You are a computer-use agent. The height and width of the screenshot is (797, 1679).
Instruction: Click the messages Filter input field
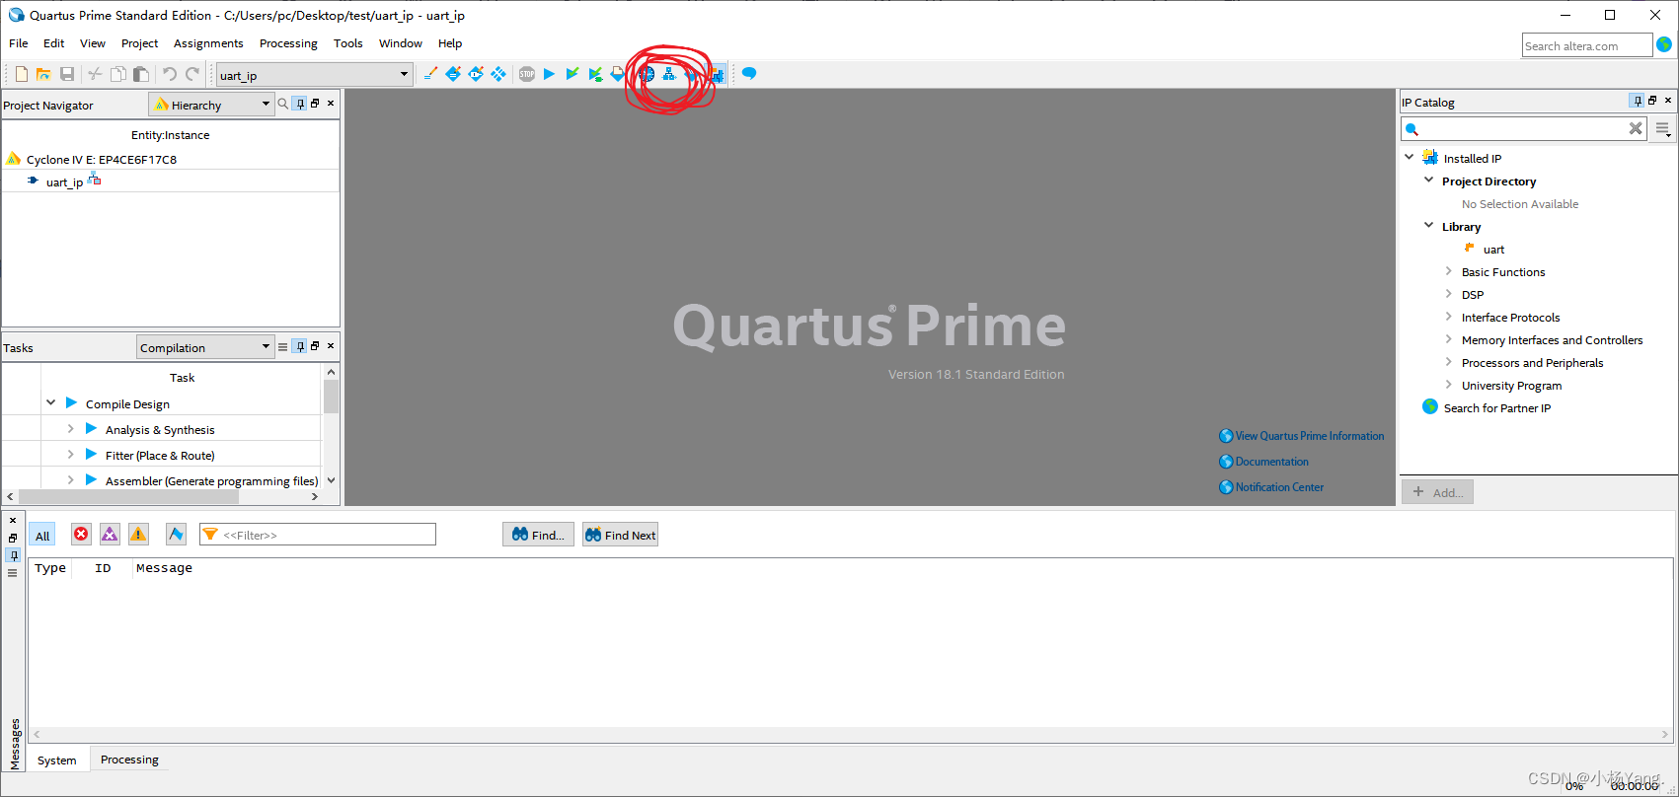coord(317,535)
